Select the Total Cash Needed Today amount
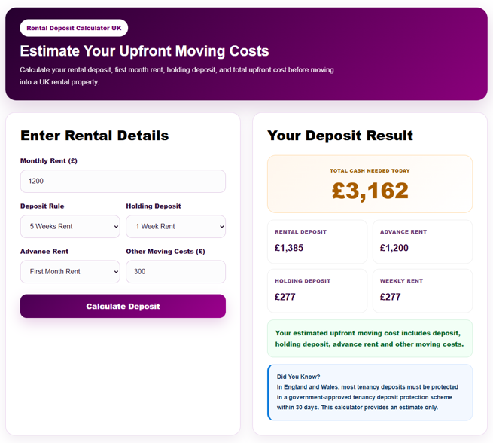The height and width of the screenshot is (443, 493). point(370,191)
